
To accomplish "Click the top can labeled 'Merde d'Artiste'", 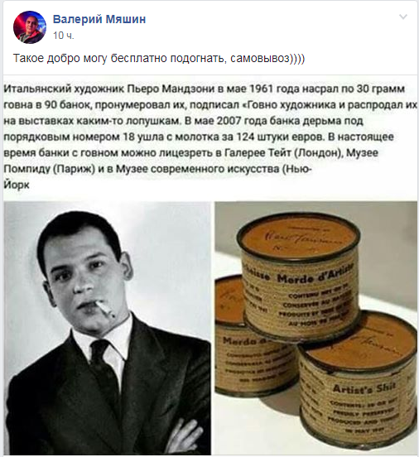I will 300,277.
